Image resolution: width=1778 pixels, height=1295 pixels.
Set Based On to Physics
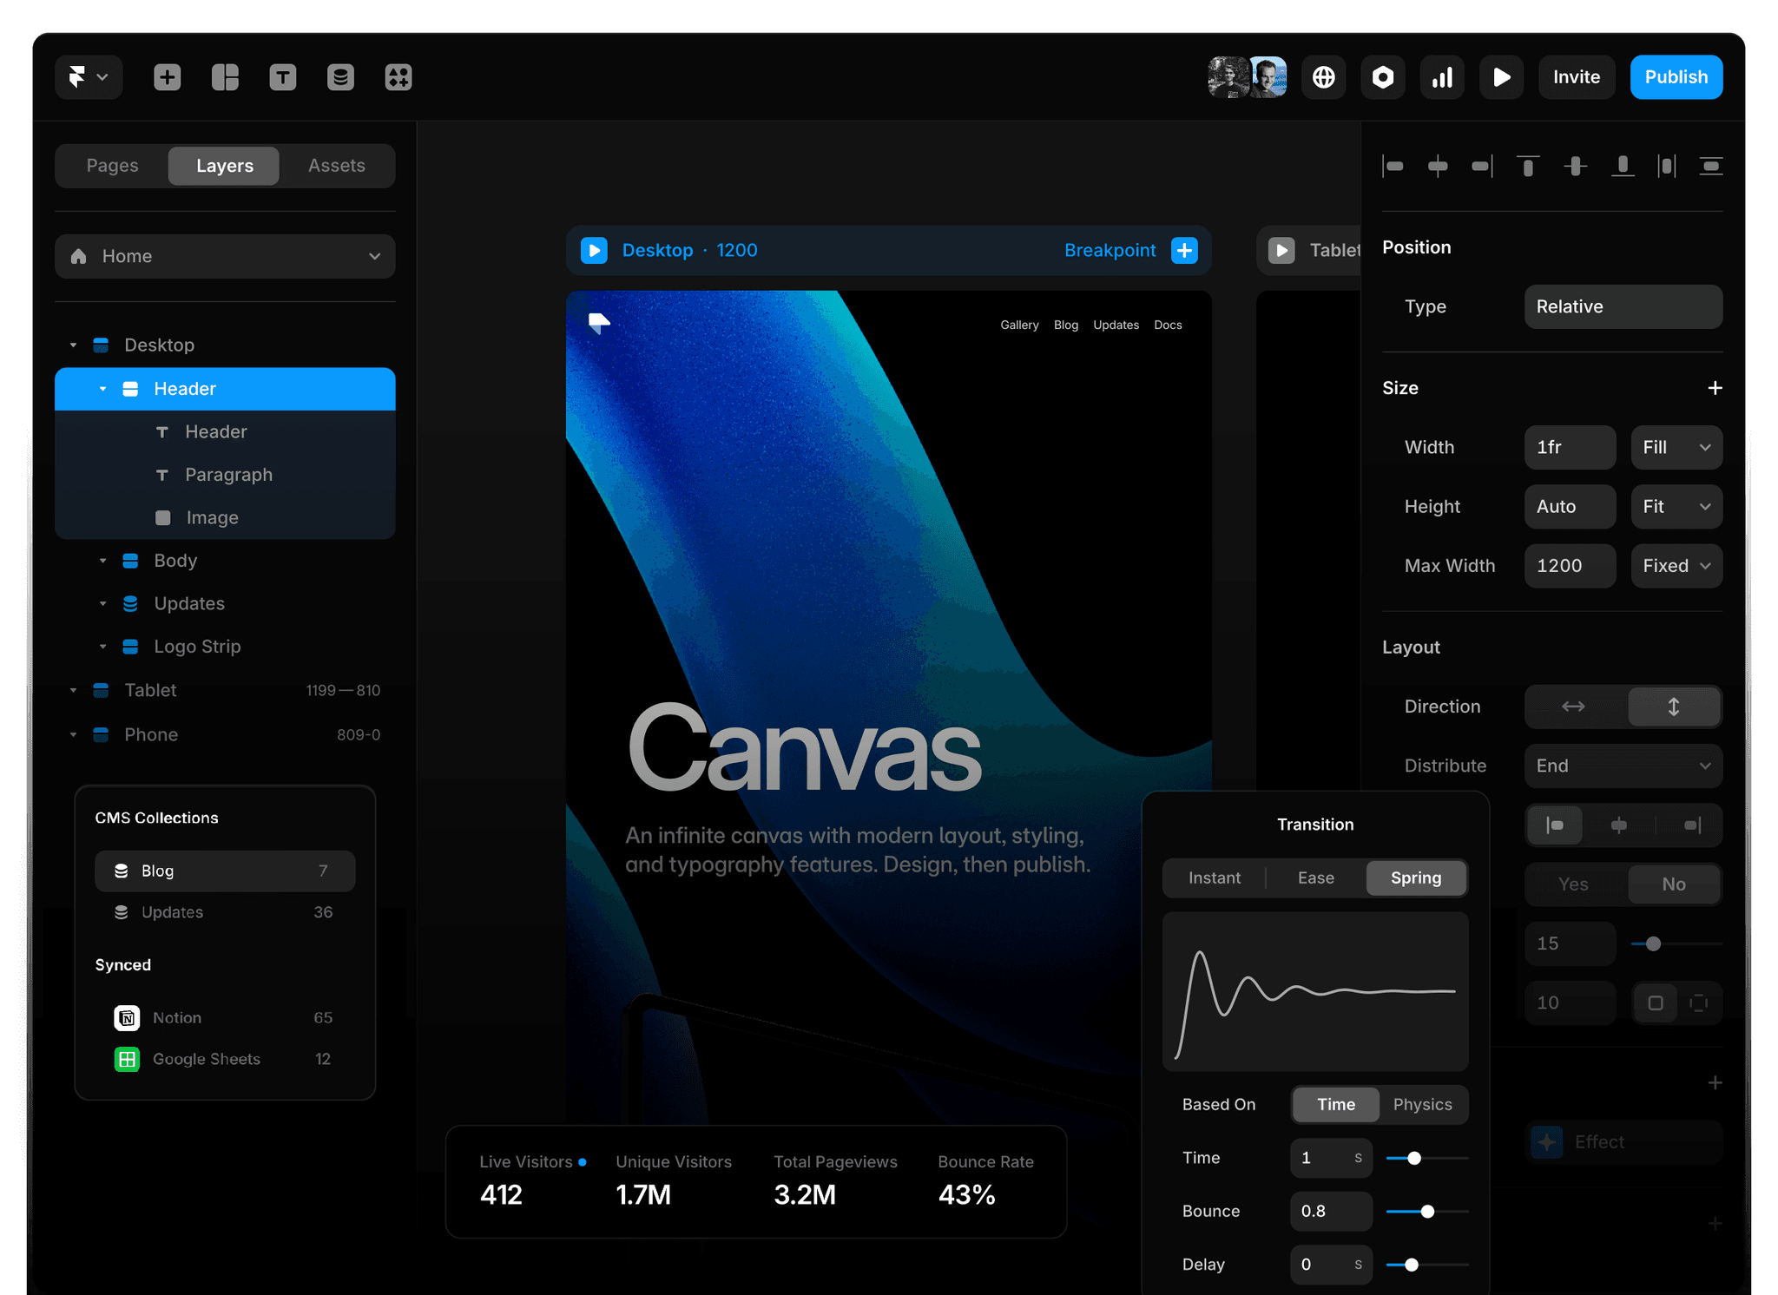1422,1104
